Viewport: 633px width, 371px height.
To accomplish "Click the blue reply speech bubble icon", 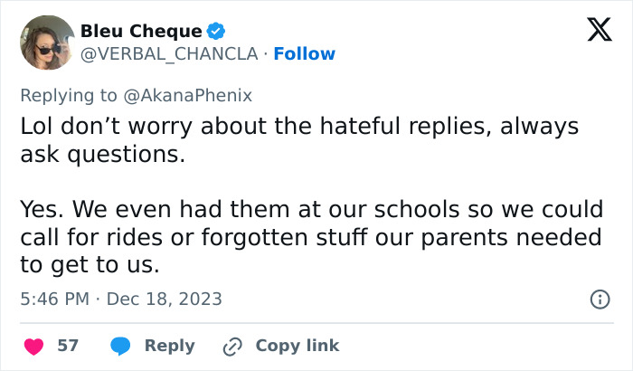I will pos(120,347).
